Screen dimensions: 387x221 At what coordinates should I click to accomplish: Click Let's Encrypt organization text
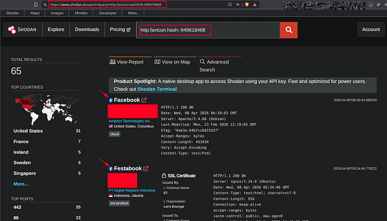[174, 207]
